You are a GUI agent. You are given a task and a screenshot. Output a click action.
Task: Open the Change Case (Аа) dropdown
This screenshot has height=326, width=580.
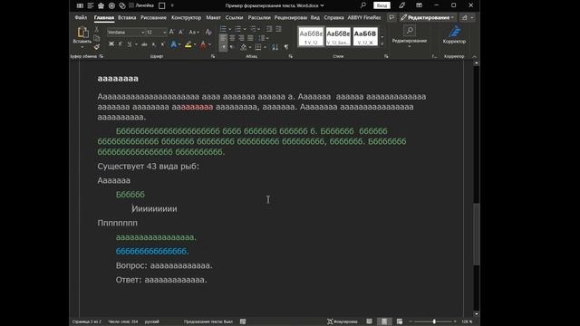point(194,33)
